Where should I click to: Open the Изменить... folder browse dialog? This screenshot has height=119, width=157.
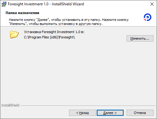[x=140, y=38]
